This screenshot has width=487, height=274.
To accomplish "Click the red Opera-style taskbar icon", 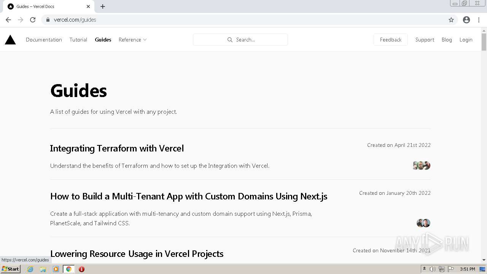I will [x=81, y=269].
